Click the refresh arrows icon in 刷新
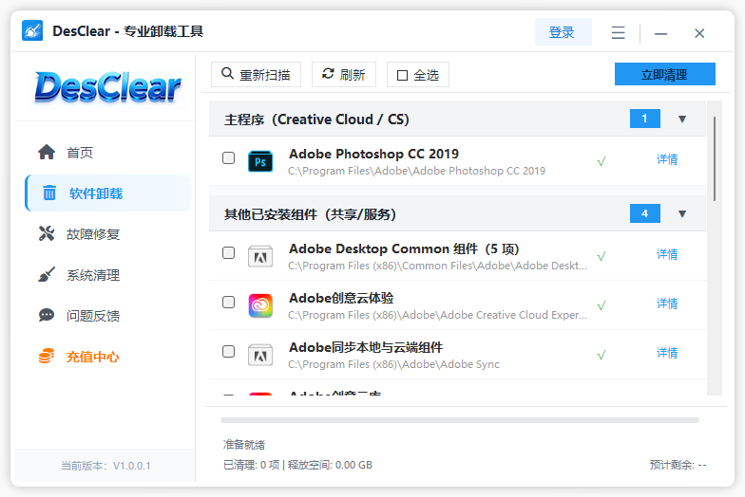This screenshot has width=745, height=497. (x=328, y=74)
